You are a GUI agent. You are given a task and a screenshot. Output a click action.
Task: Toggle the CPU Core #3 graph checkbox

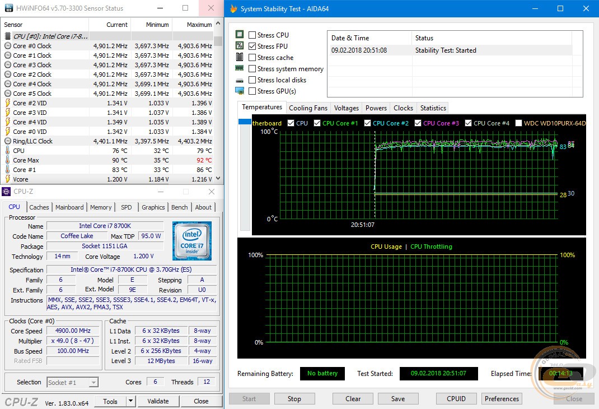[418, 123]
